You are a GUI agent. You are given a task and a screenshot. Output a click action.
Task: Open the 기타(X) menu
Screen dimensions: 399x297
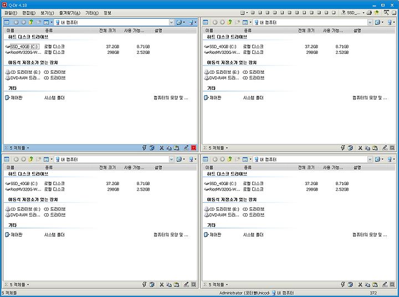[92, 13]
